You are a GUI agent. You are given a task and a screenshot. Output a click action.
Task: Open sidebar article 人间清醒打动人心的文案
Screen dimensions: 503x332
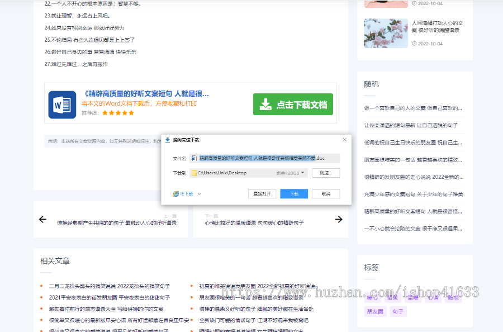pyautogui.click(x=437, y=27)
